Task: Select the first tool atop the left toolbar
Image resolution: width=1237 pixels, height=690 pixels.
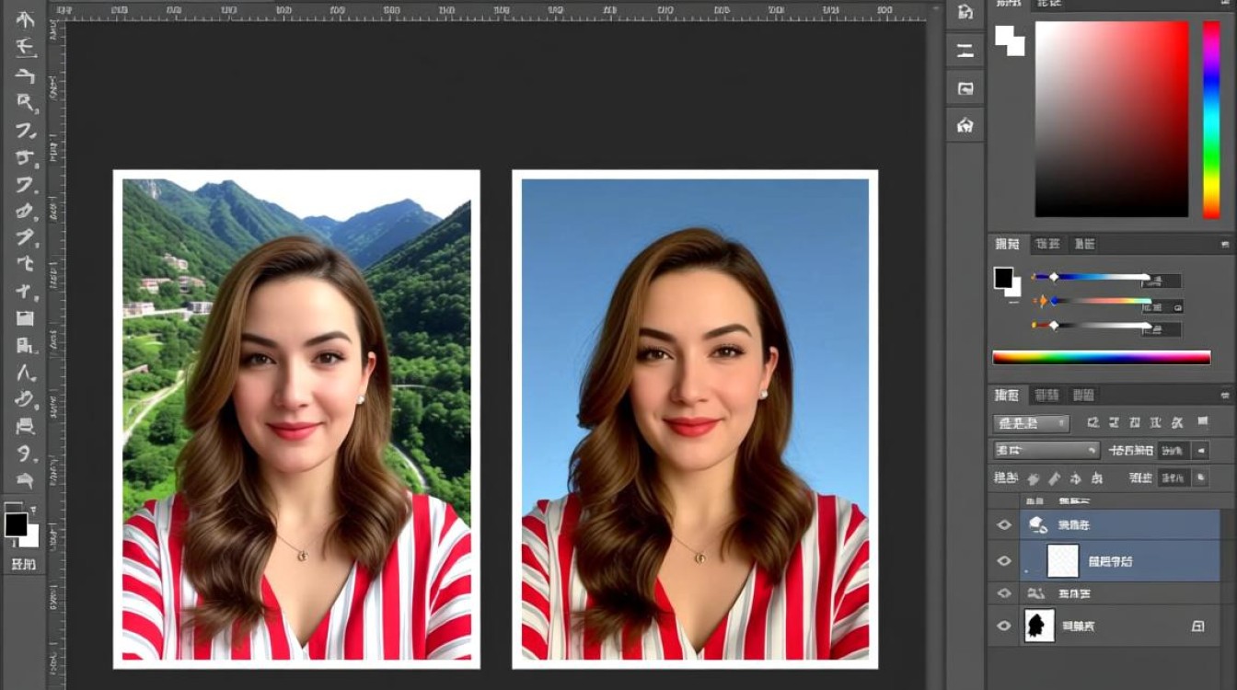Action: 25,19
